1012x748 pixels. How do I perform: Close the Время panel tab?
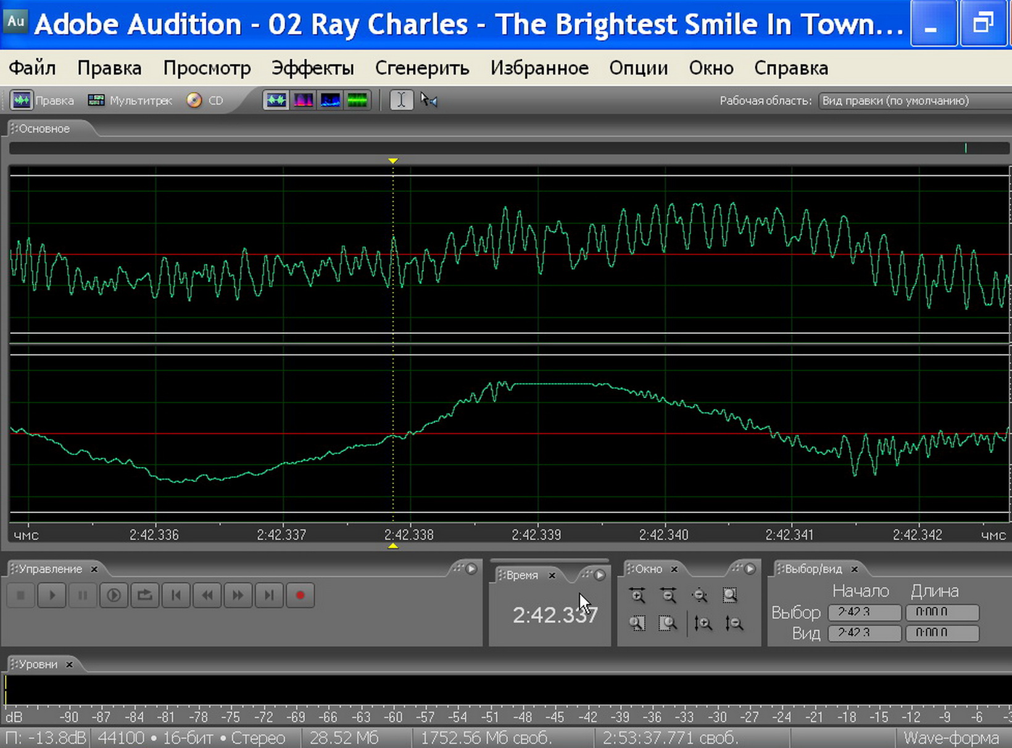(552, 575)
